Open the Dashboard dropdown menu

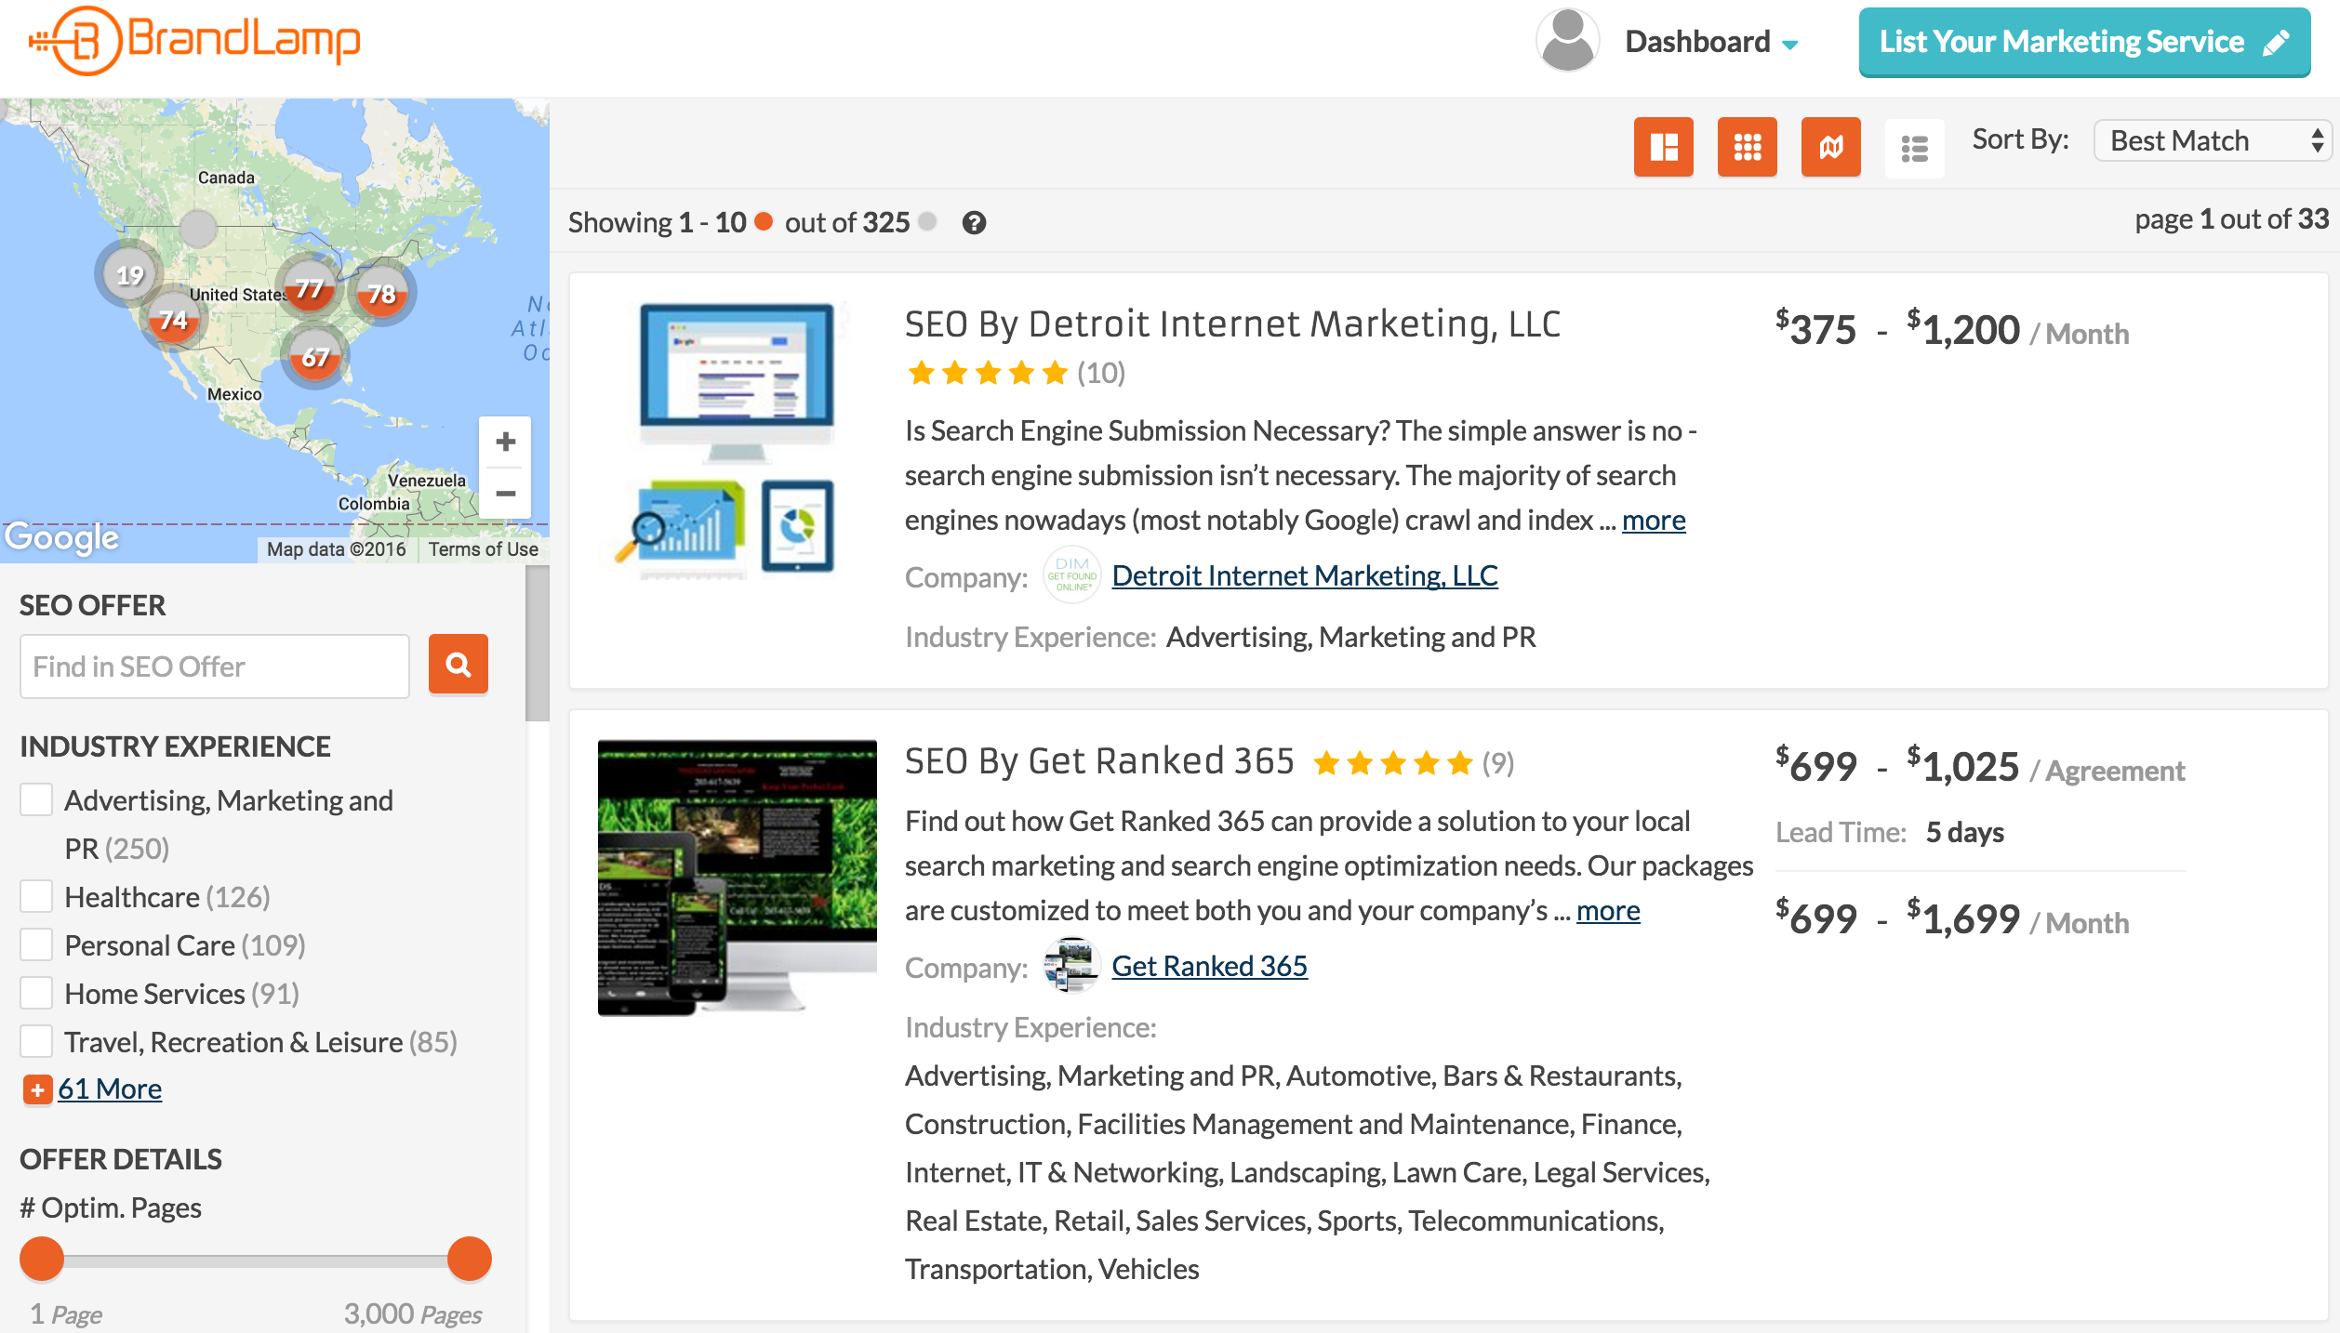tap(1711, 42)
